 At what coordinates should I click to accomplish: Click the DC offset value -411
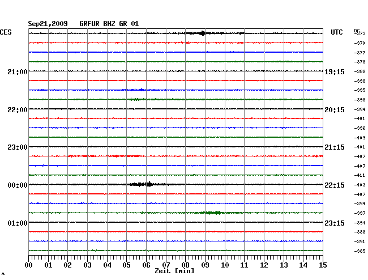[x=360, y=175]
